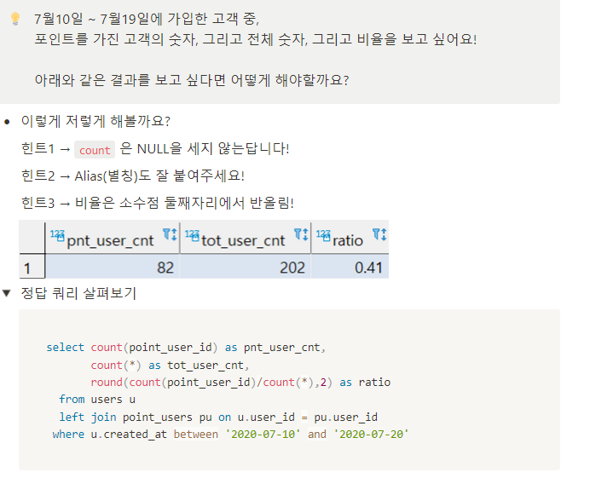Viewport: 590px width, 478px height.
Task: Click the 이렇게 저렇게 해볼까요? bullet text
Action: pos(95,121)
